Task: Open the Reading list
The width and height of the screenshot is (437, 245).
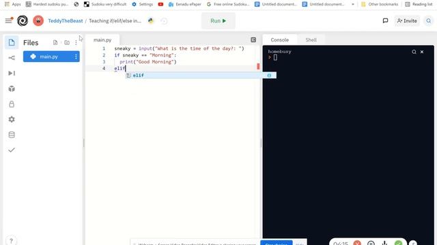Action: click(x=419, y=4)
